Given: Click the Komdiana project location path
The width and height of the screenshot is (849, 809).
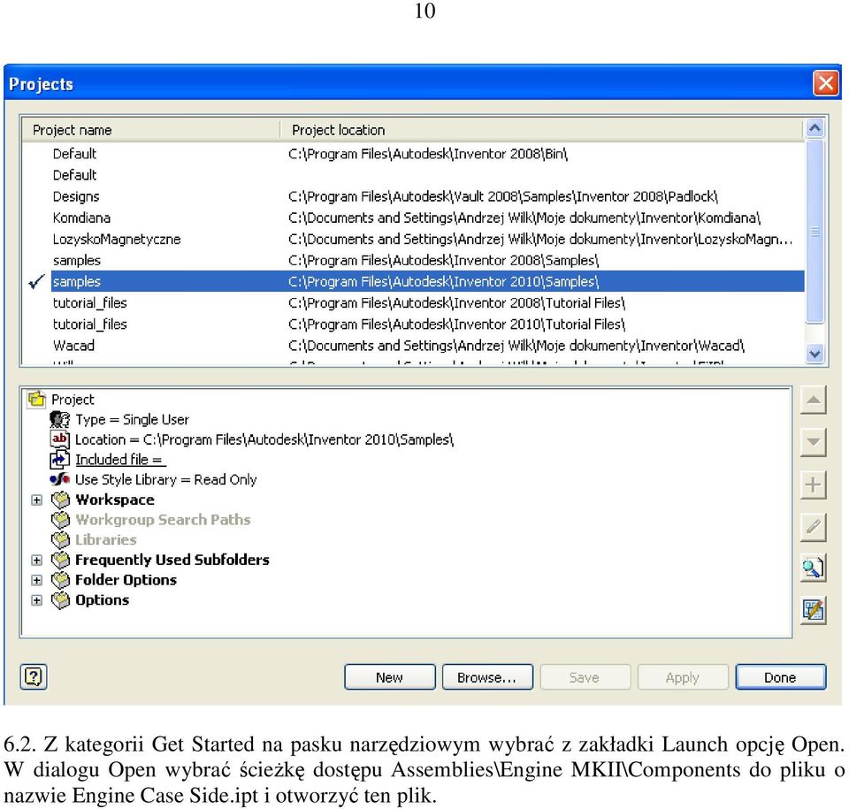Looking at the screenshot, I should (x=524, y=218).
